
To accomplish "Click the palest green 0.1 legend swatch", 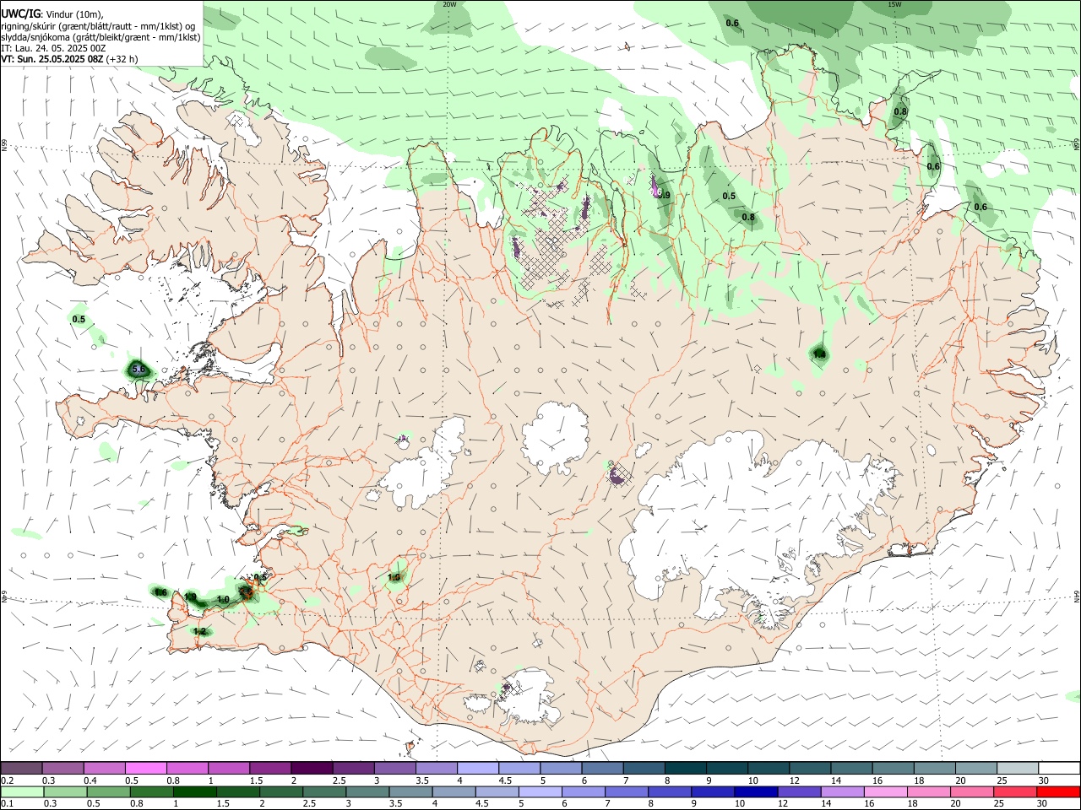I will click(22, 792).
